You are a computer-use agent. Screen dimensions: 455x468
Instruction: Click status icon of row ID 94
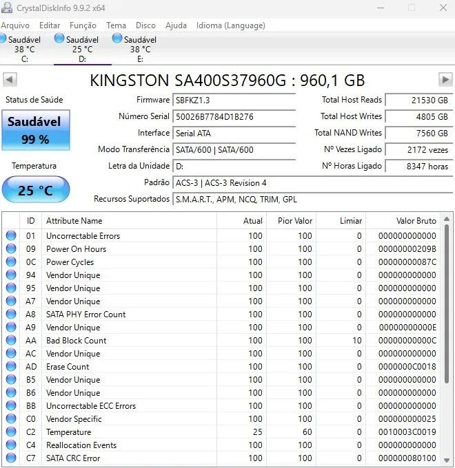11,275
